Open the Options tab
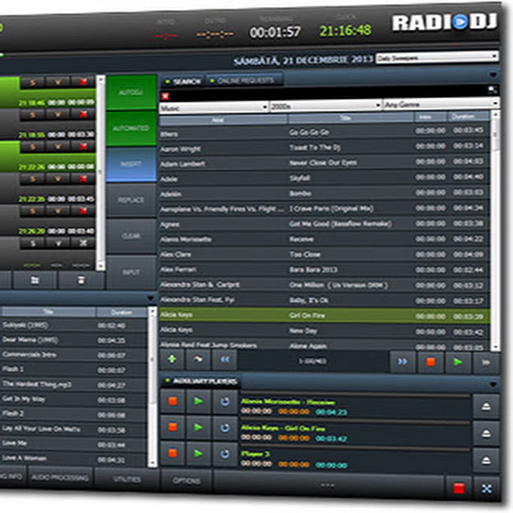This screenshot has width=513, height=513. [186, 481]
